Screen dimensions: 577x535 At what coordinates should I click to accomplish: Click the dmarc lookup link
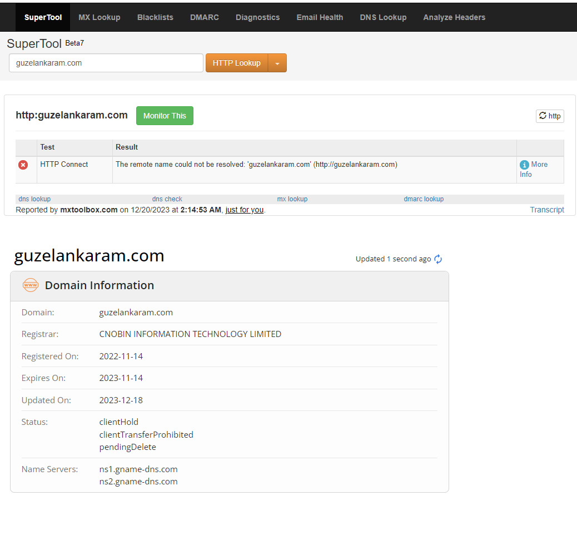[x=424, y=199]
